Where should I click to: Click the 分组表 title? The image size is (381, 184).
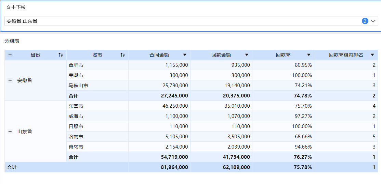click(12, 41)
